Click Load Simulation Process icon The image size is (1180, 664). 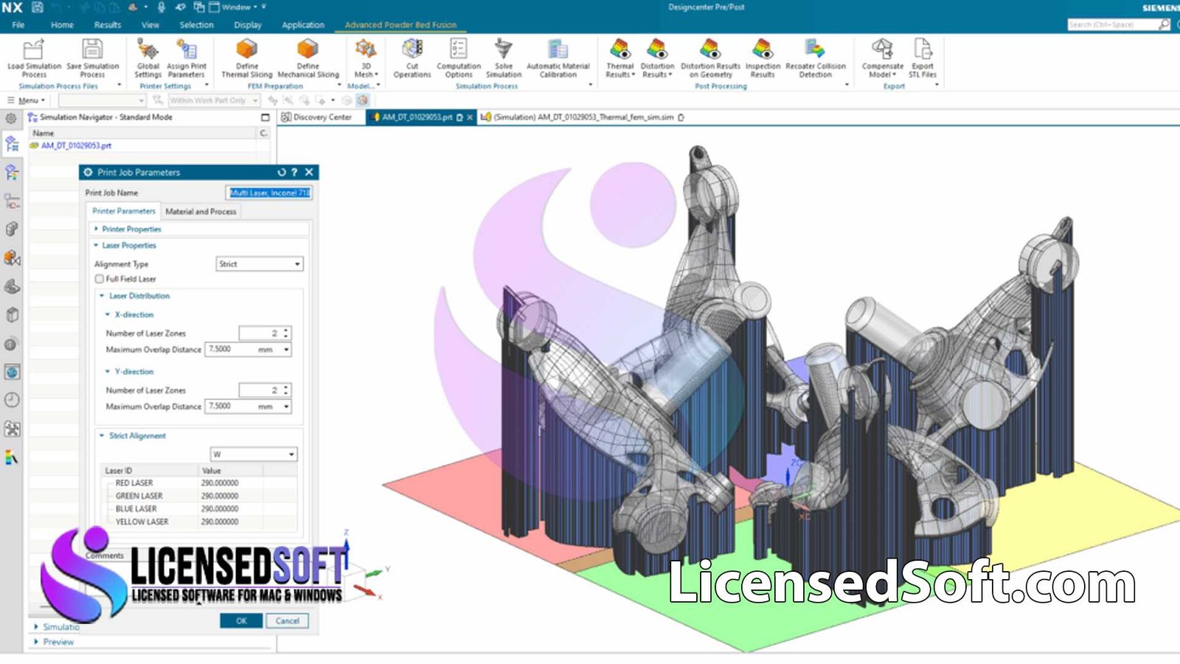(x=34, y=49)
